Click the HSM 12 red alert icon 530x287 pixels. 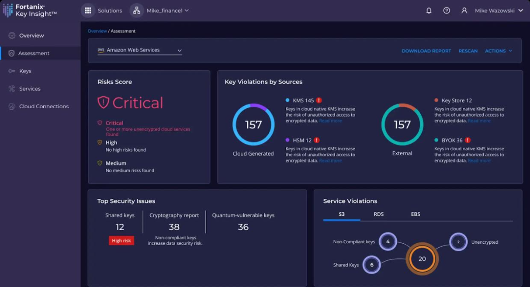[x=317, y=140]
